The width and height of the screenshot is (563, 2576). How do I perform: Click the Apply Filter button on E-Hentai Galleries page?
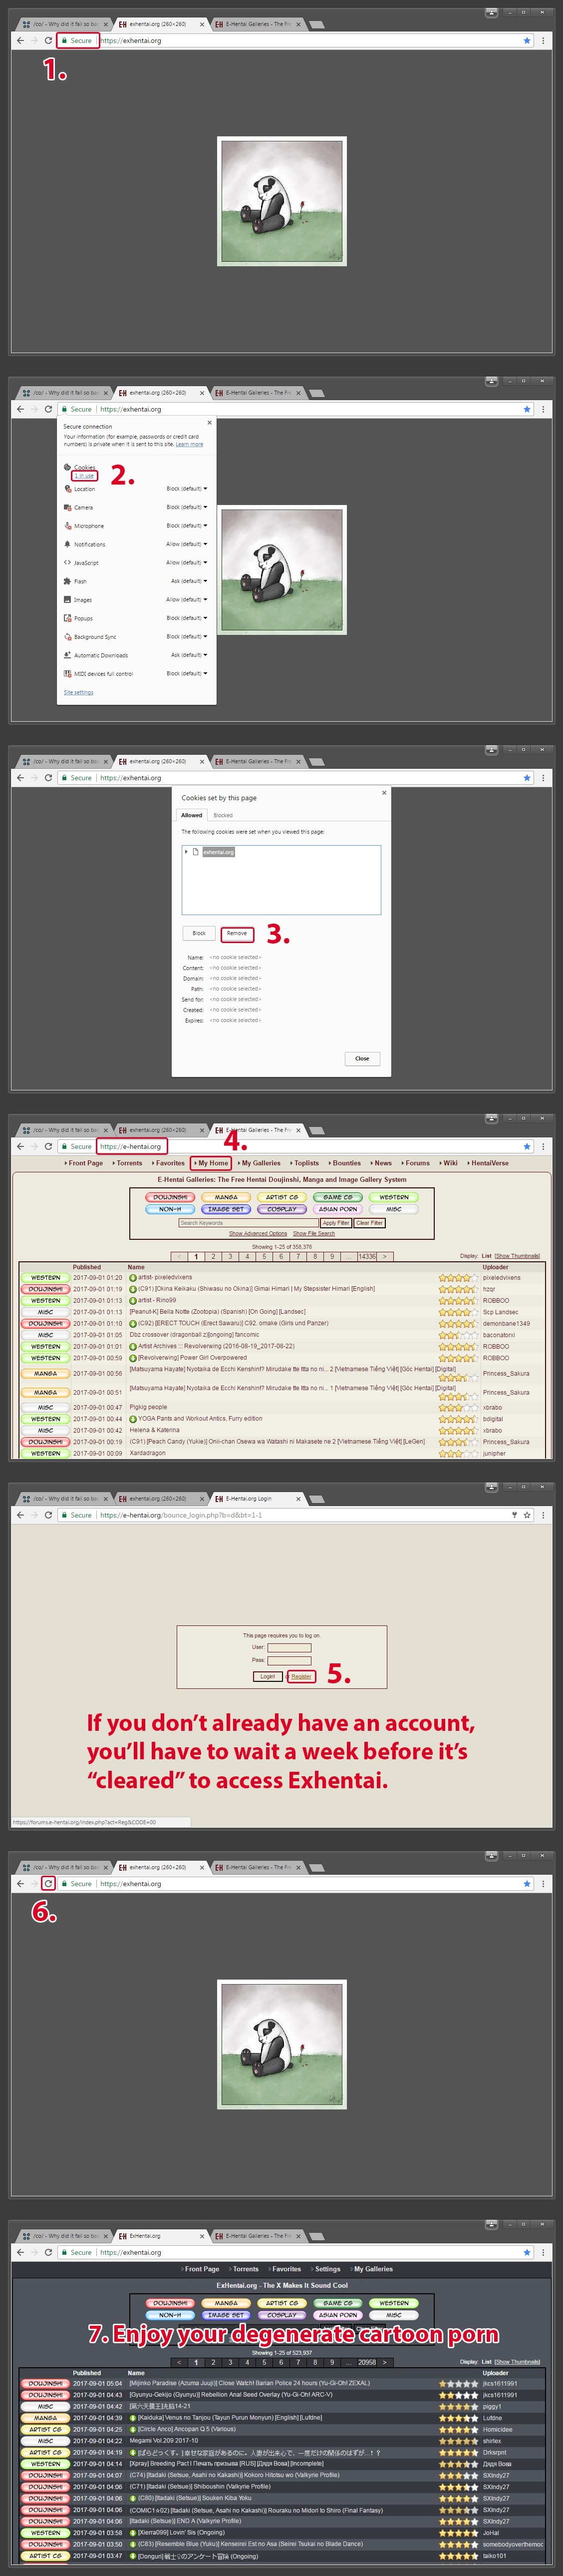336,1223
